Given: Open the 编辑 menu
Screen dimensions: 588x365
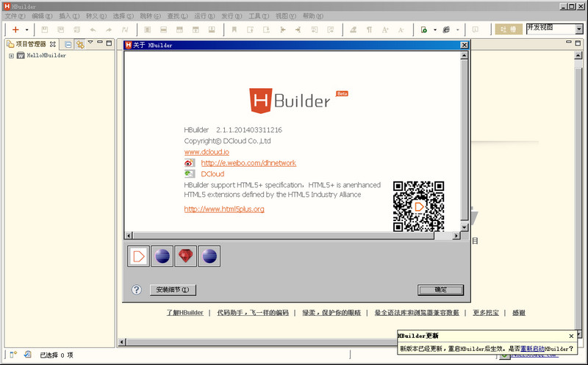Looking at the screenshot, I should pos(42,15).
